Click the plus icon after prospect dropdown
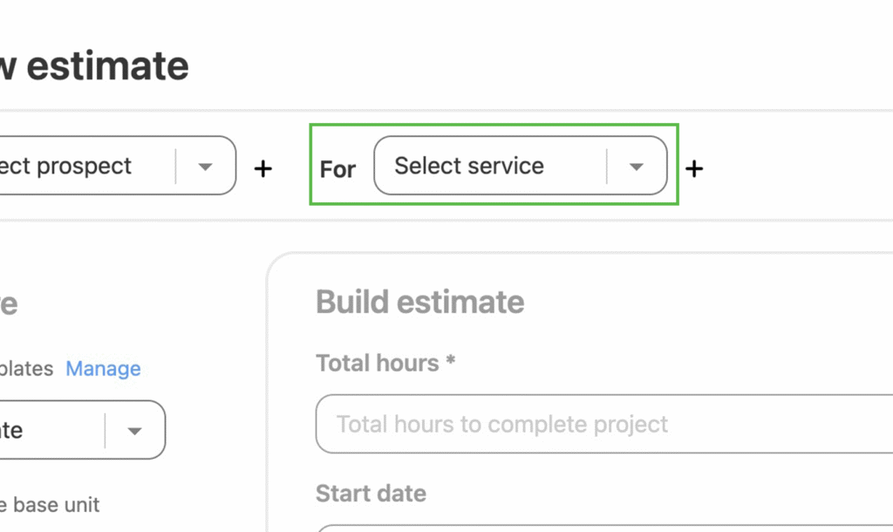Image resolution: width=893 pixels, height=532 pixels. pos(262,167)
